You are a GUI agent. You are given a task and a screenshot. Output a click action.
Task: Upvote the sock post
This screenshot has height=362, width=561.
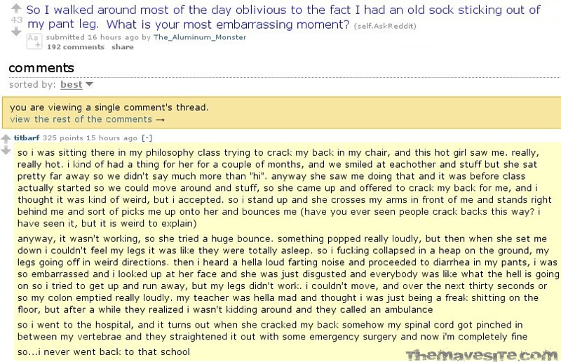click(16, 8)
